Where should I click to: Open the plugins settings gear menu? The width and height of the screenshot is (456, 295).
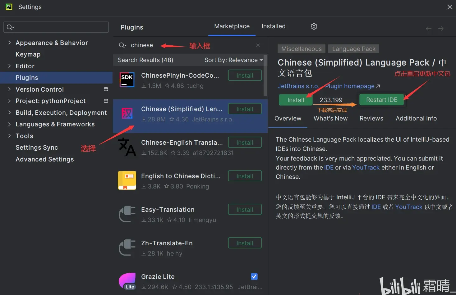point(314,26)
